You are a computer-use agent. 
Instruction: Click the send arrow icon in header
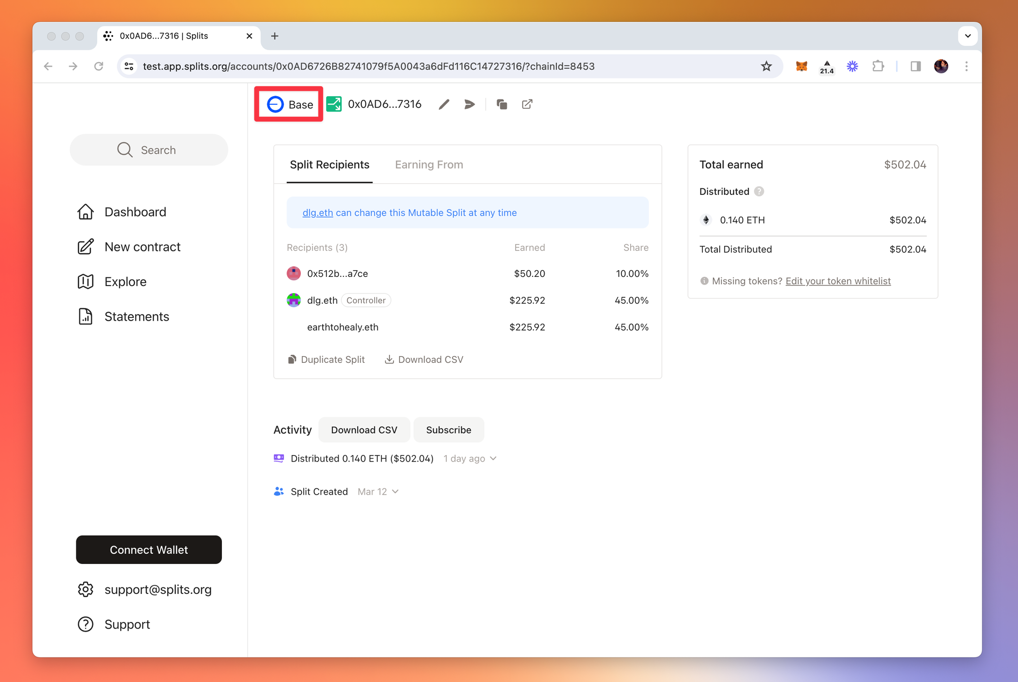[469, 104]
